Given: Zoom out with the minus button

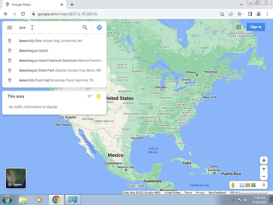Looking at the screenshot, I should 264,176.
